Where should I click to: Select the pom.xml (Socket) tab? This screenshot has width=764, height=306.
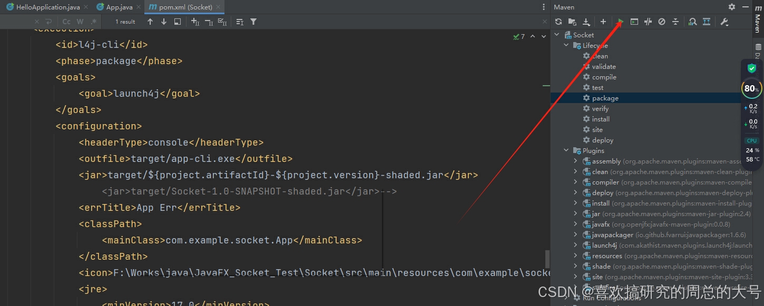[185, 7]
